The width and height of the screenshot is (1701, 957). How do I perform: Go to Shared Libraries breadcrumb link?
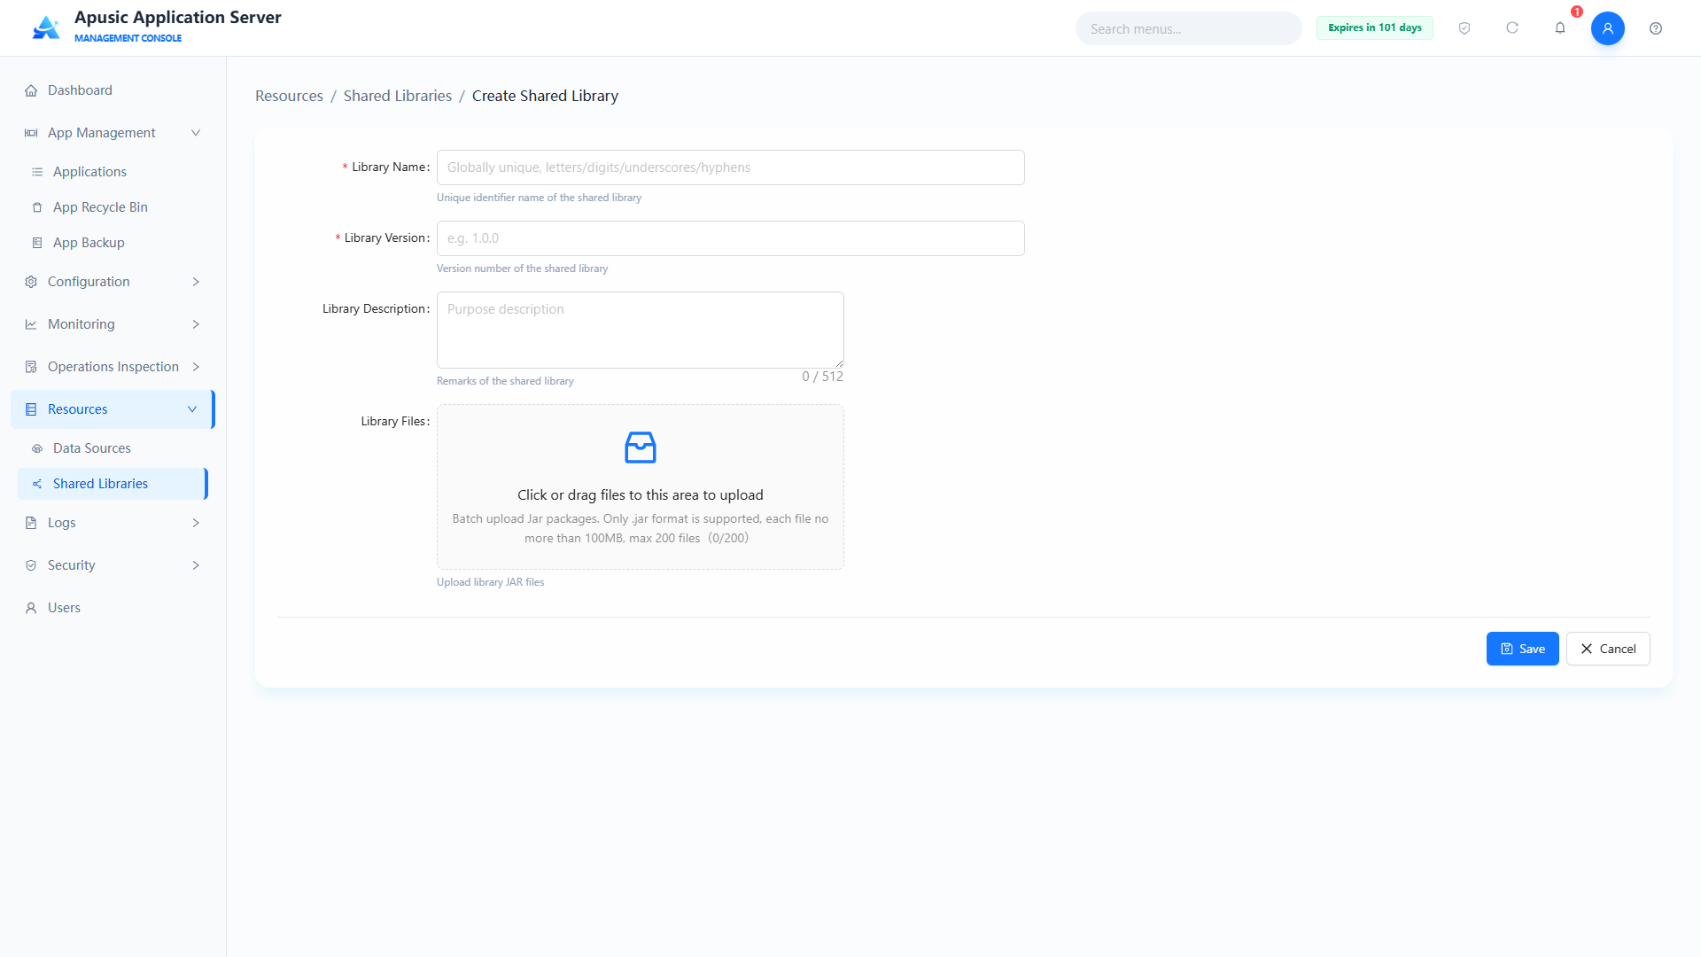point(398,96)
